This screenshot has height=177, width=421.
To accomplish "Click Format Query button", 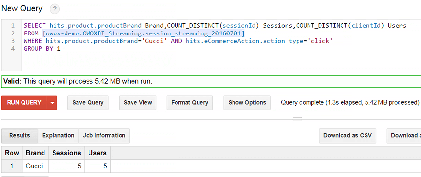I will (190, 102).
